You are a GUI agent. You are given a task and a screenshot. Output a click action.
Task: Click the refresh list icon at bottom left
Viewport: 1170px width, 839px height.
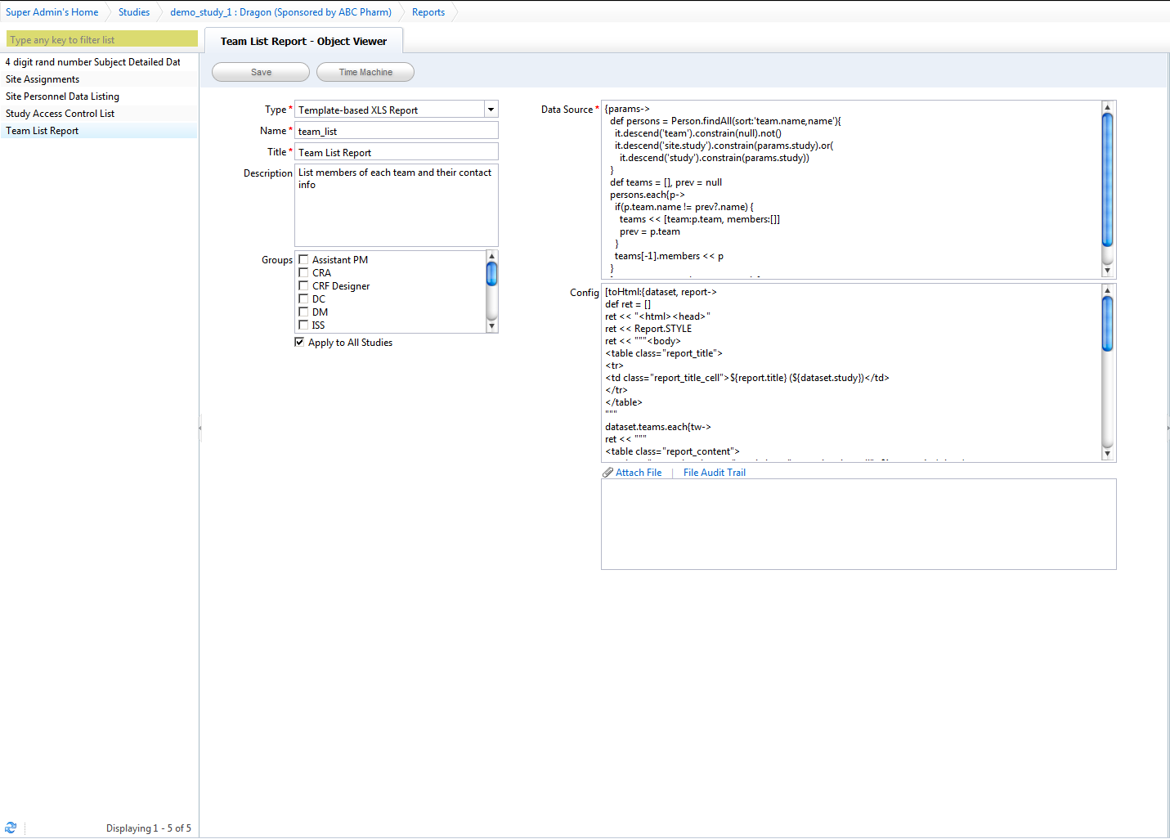tap(11, 828)
